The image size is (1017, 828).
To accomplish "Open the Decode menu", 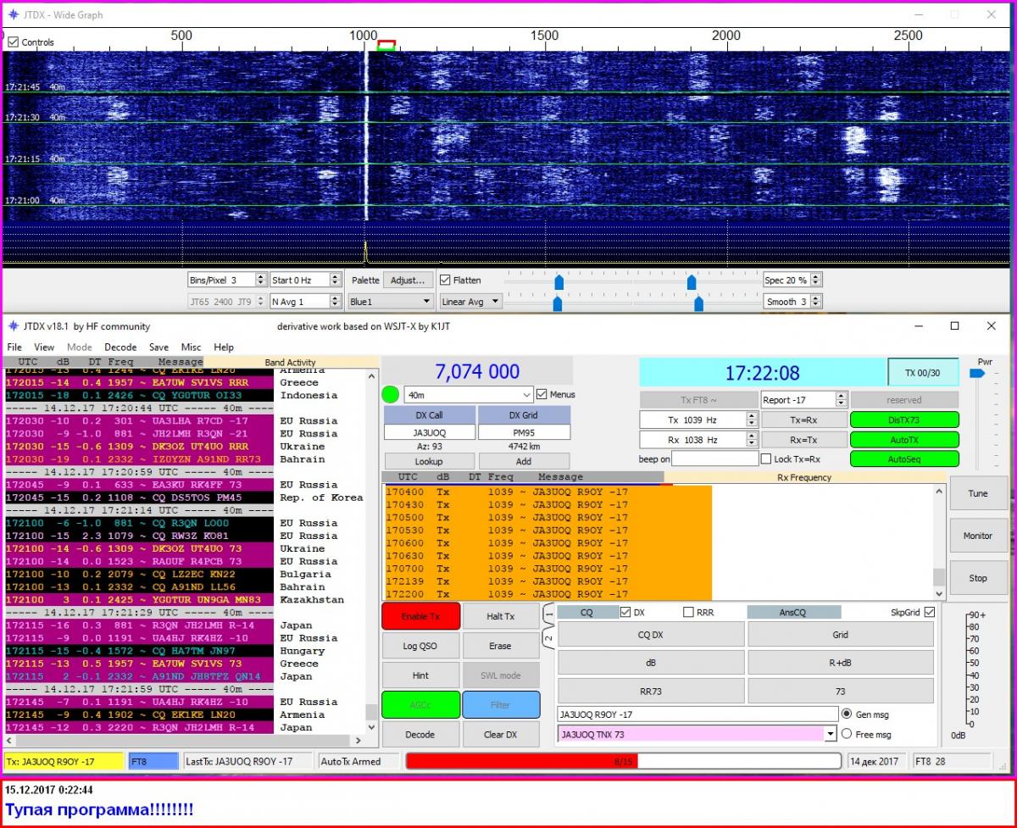I will click(120, 347).
